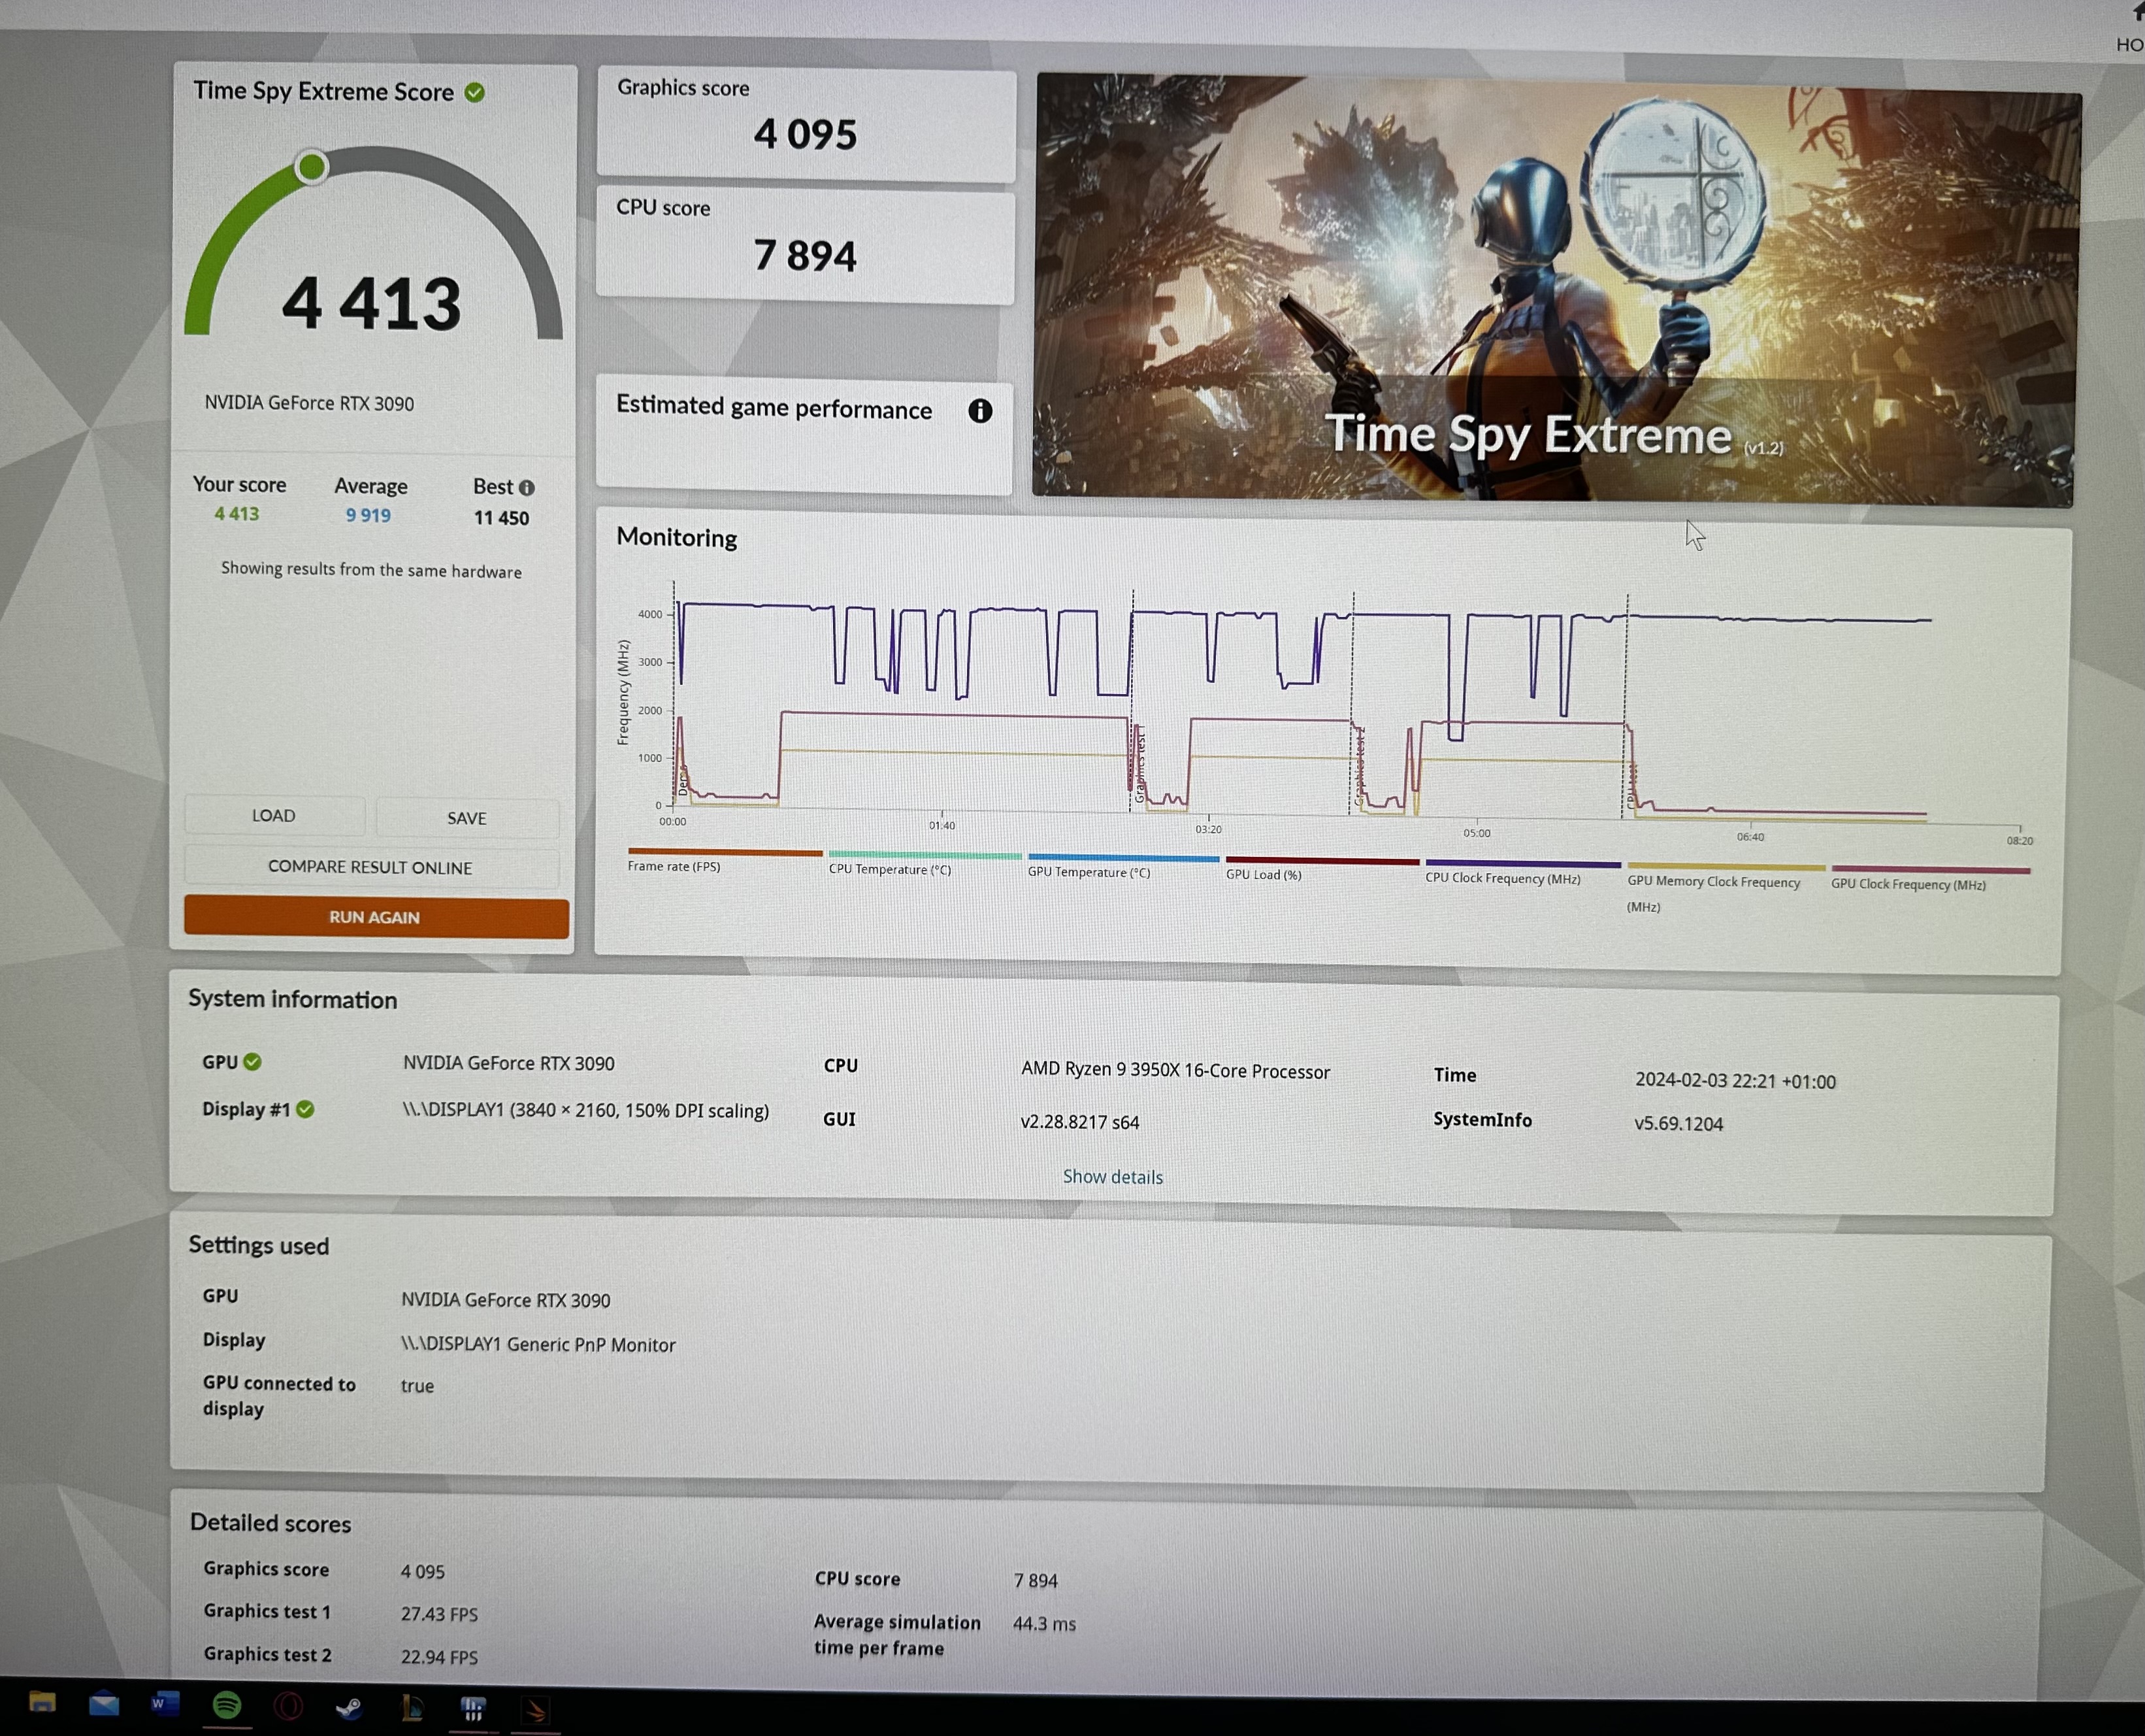Toggle Frame rate (FPS) legend in Monitoring

pos(674,866)
